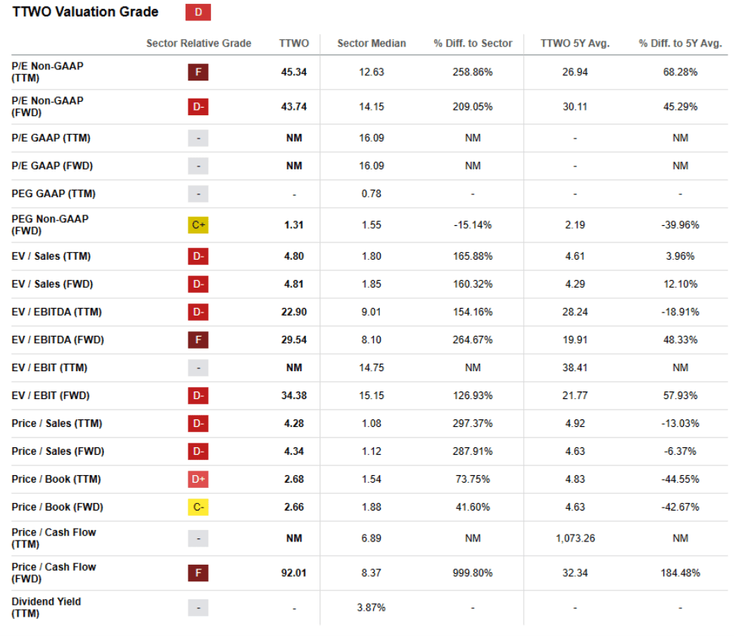The image size is (735, 637).
Task: Select TTWO value 45.34
Action: click(x=294, y=72)
